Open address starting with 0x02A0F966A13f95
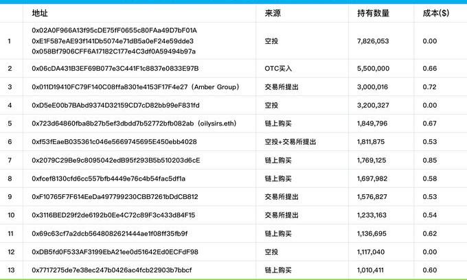Screen dimensions: 467x280 pyautogui.click(x=114, y=31)
